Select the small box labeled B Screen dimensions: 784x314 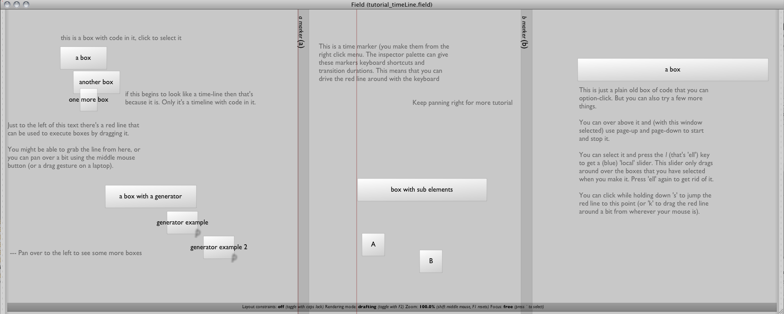pyautogui.click(x=431, y=261)
